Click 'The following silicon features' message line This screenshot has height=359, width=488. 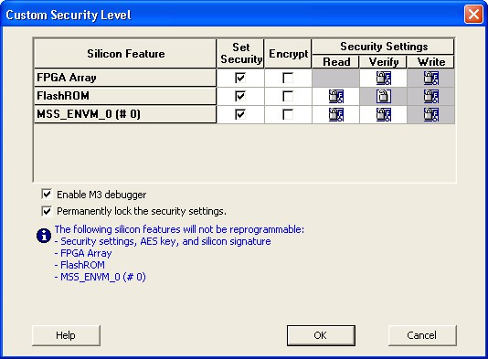pos(179,229)
